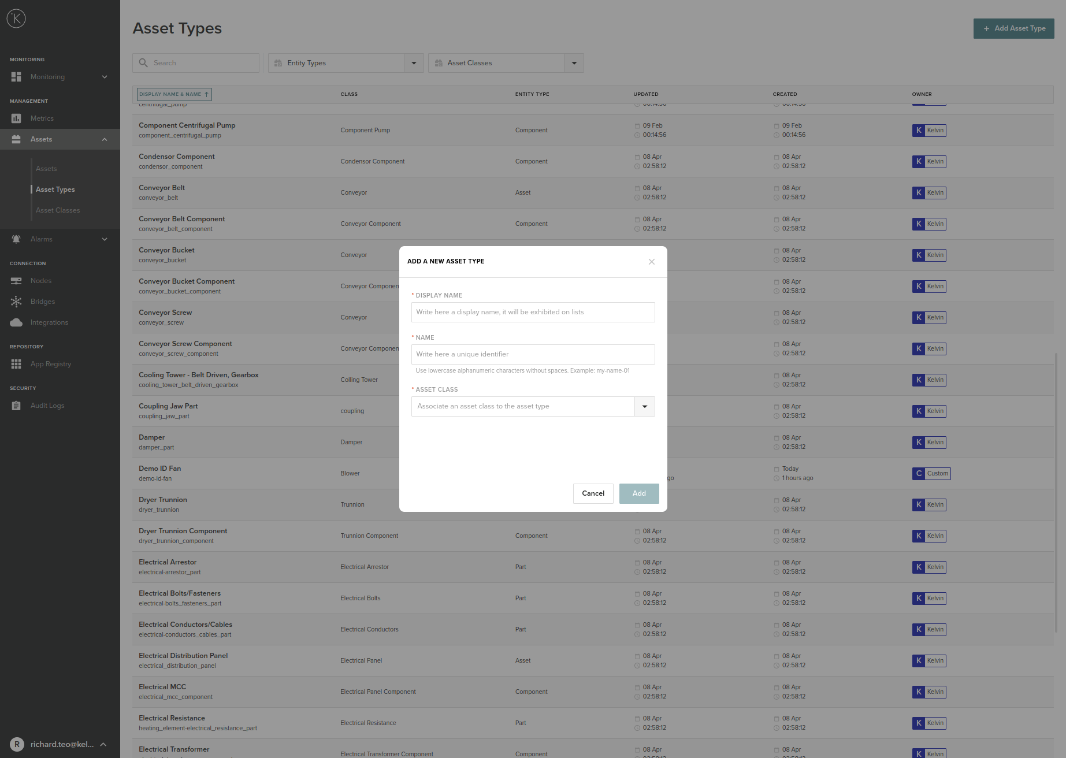Click the Bridges network icon
1066x758 pixels.
point(16,301)
